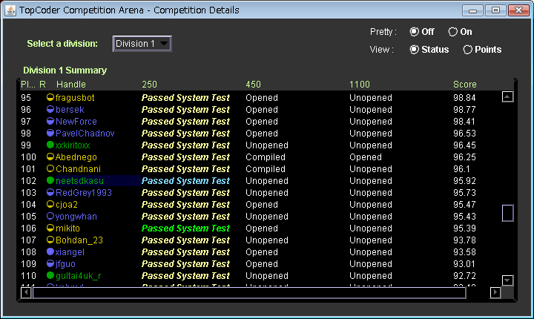Screen dimensions: 534x319
Task: Click the horizontal scrollbar thumb
Action: tap(249, 292)
